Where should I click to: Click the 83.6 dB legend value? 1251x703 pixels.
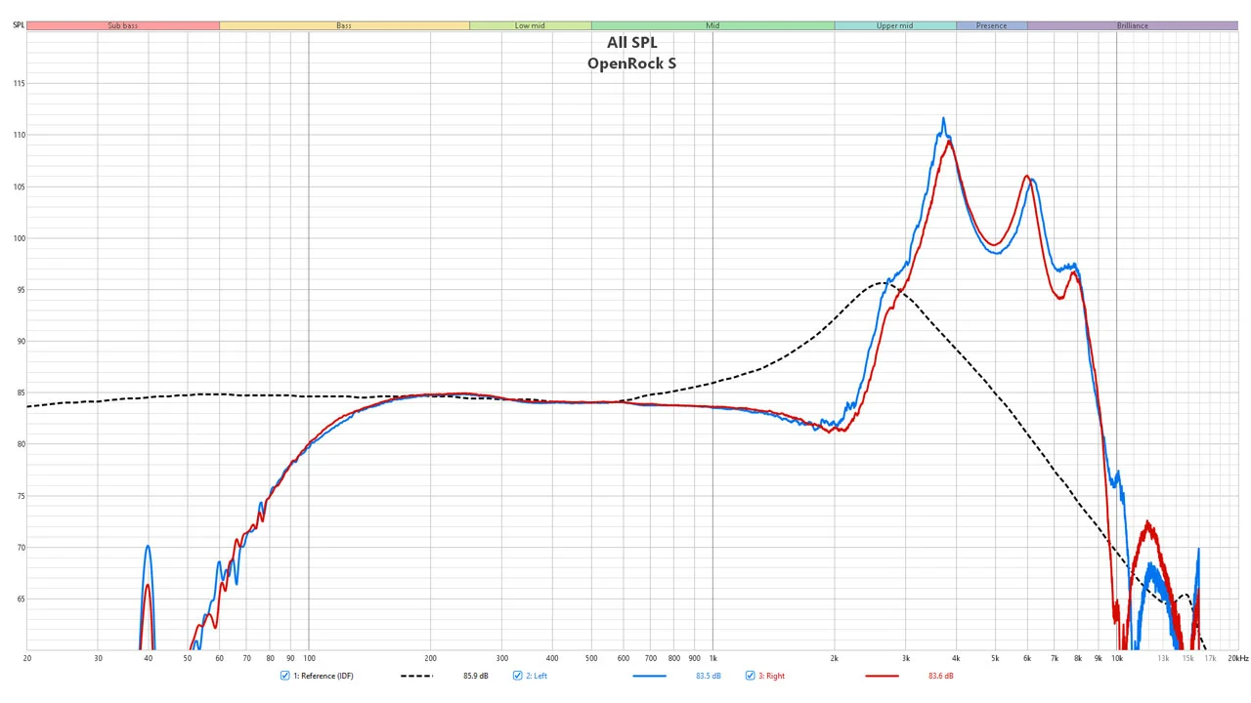(x=940, y=676)
